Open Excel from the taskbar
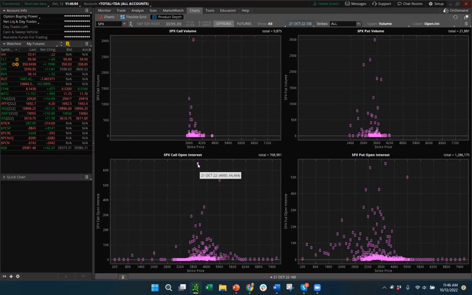This screenshot has width=472, height=295. [209, 287]
